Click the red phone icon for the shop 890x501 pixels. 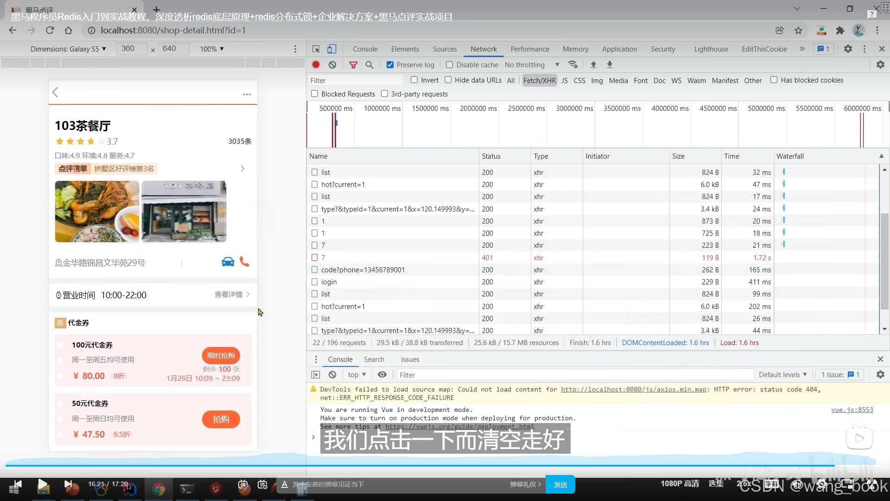244,262
